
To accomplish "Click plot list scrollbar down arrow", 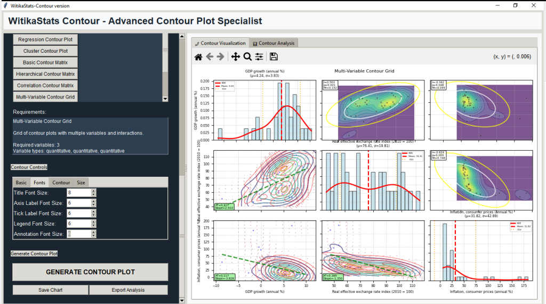I will click(x=165, y=99).
